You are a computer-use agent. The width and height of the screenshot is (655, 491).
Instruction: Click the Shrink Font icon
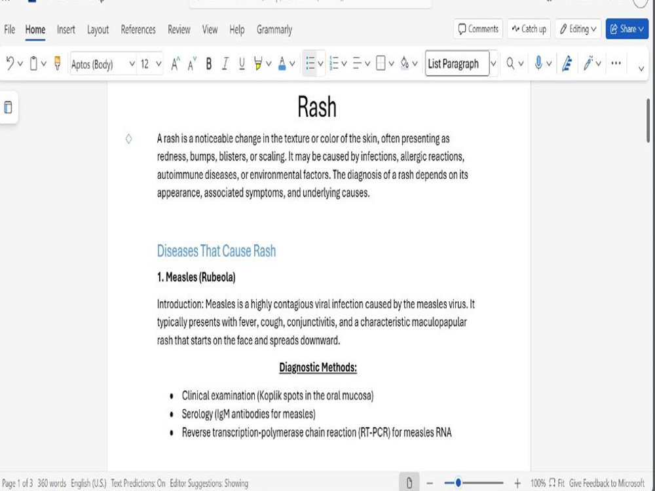[192, 64]
